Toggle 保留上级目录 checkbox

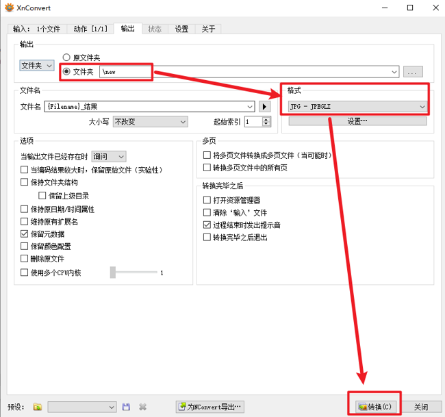42,195
